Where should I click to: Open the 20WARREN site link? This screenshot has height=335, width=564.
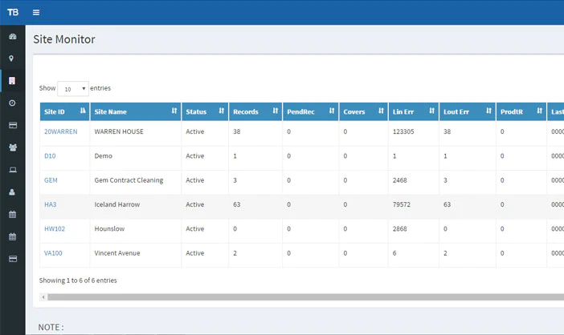[61, 131]
